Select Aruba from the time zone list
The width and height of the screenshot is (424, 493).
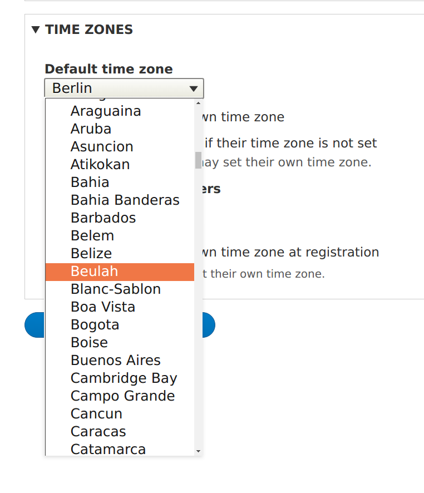[91, 129]
